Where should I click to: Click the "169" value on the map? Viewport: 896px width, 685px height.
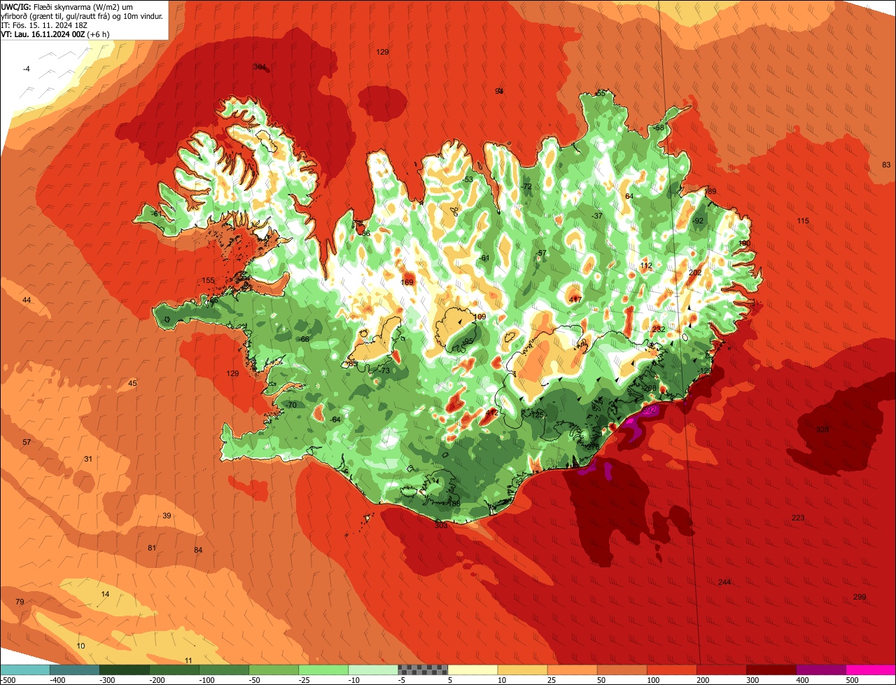(x=407, y=282)
